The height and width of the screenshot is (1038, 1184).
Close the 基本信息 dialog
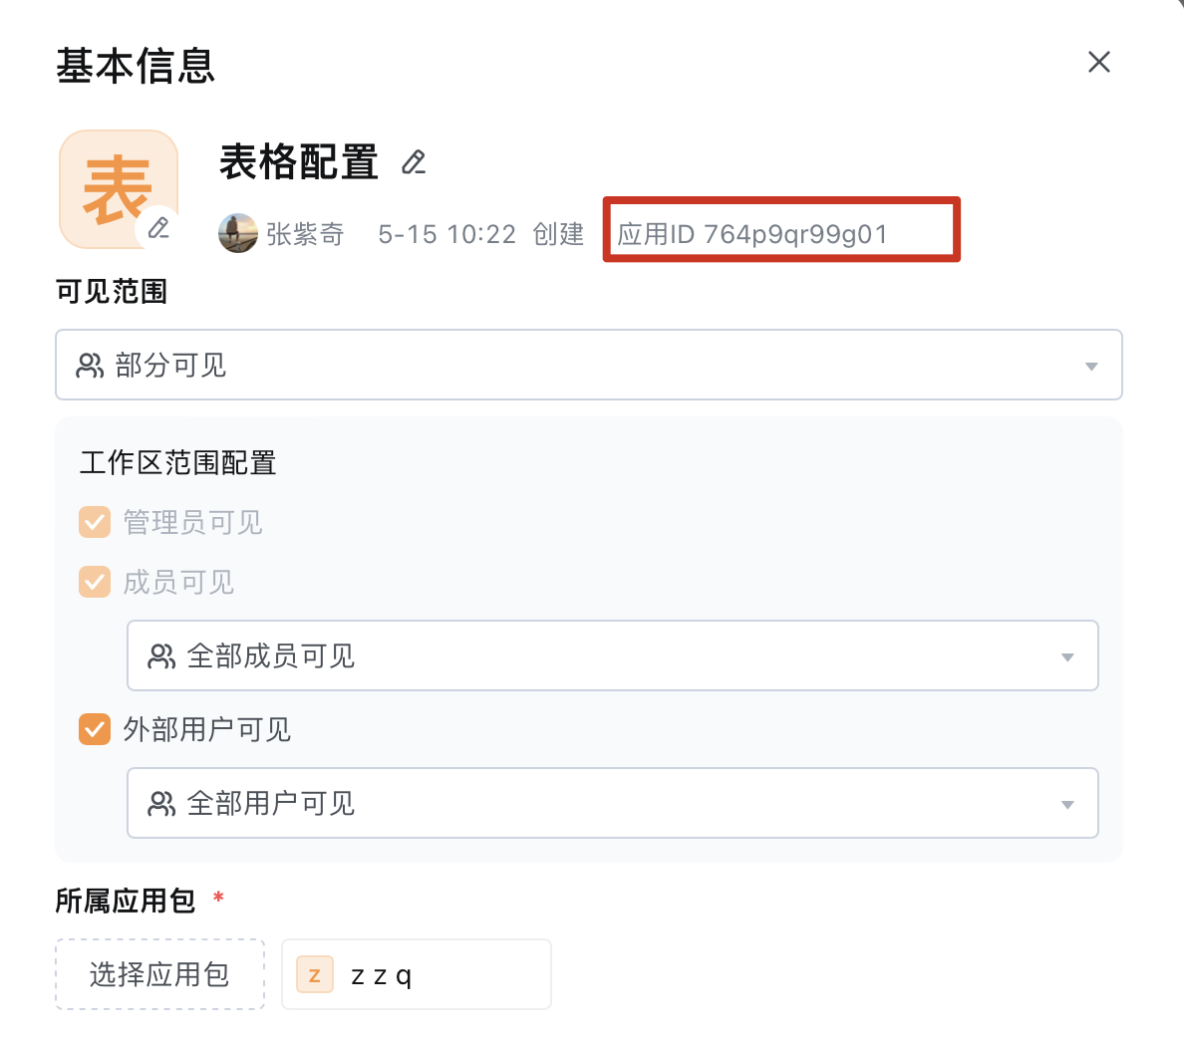pyautogui.click(x=1098, y=62)
